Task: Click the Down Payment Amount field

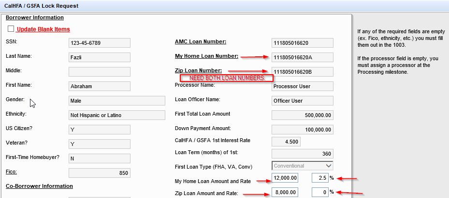Action: [x=303, y=130]
